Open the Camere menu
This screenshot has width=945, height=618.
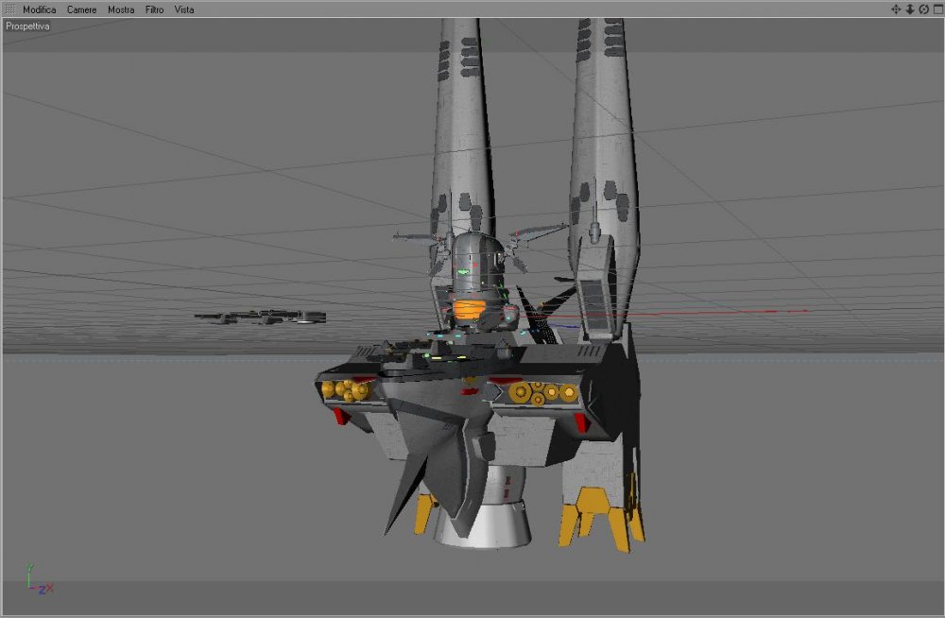pos(81,9)
